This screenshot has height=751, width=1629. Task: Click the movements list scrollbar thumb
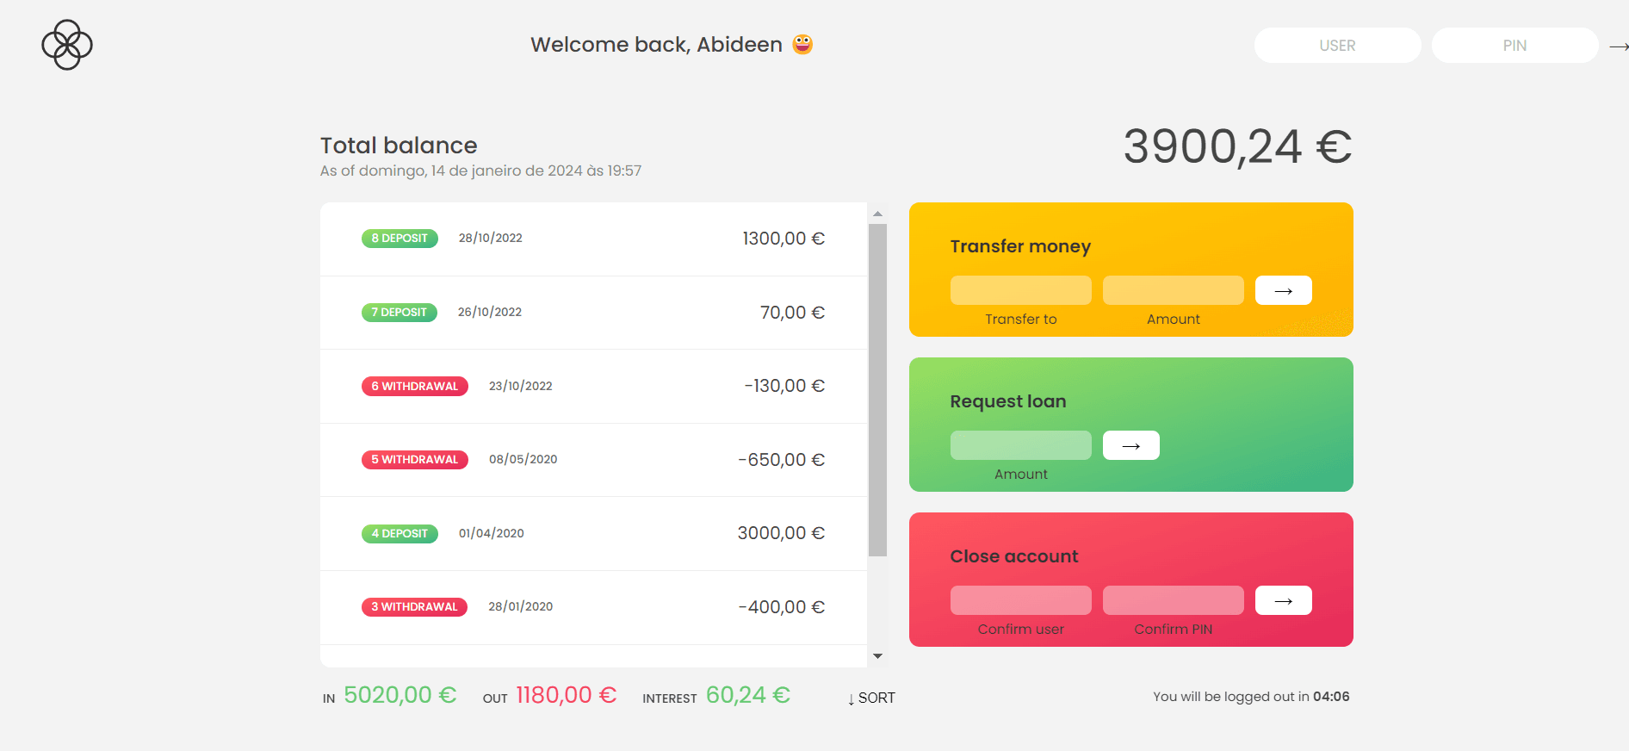coord(877,390)
